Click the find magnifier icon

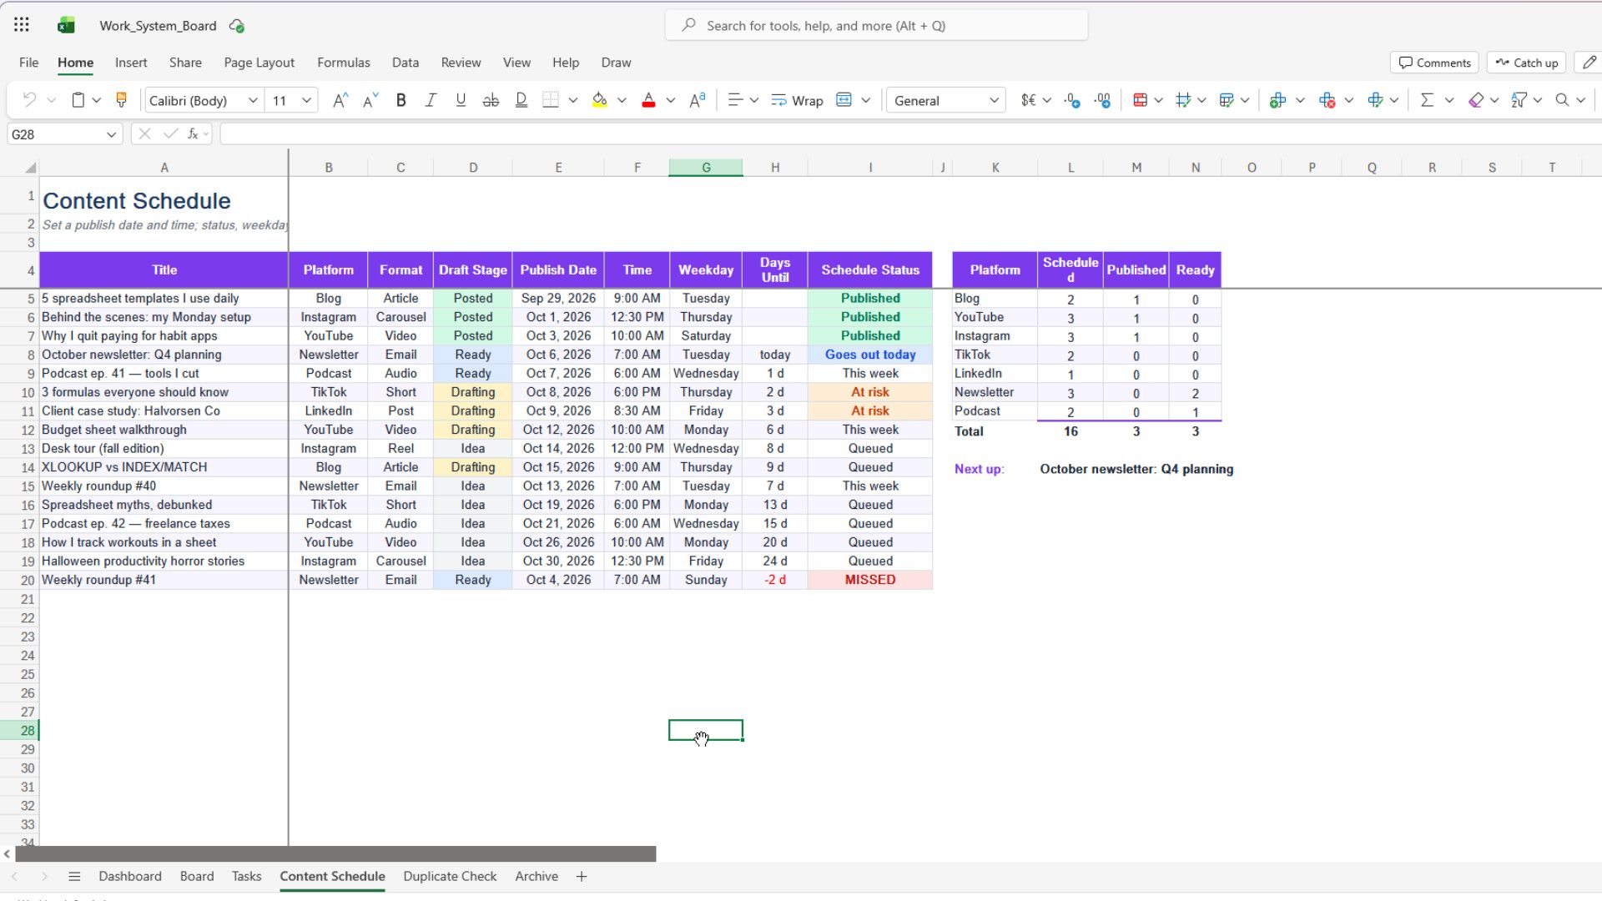(1563, 100)
